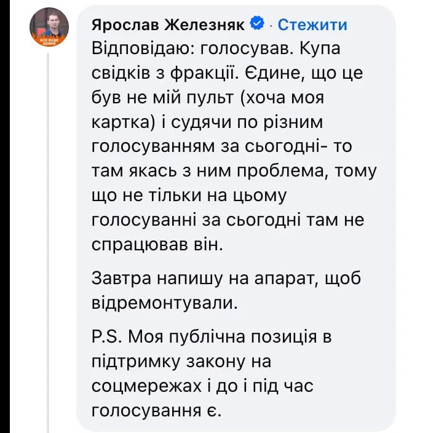Image resolution: width=428 pixels, height=433 pixels.
Task: Click the first paragraph starting with Відповідаю
Action: (x=234, y=146)
